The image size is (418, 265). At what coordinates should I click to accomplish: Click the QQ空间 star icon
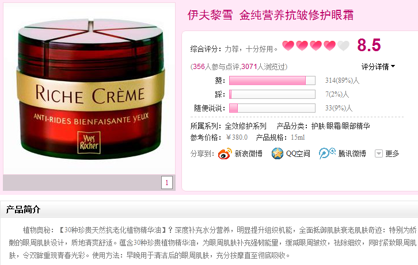(278, 153)
